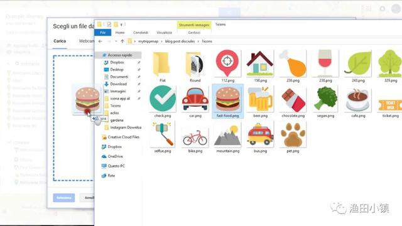Click the pin icon next to Desktop
The height and width of the screenshot is (226, 402).
tap(139, 70)
